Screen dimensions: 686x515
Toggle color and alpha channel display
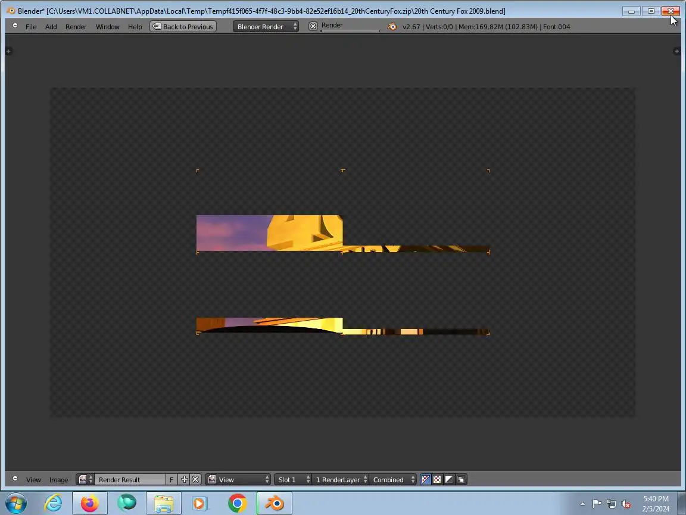(x=426, y=479)
